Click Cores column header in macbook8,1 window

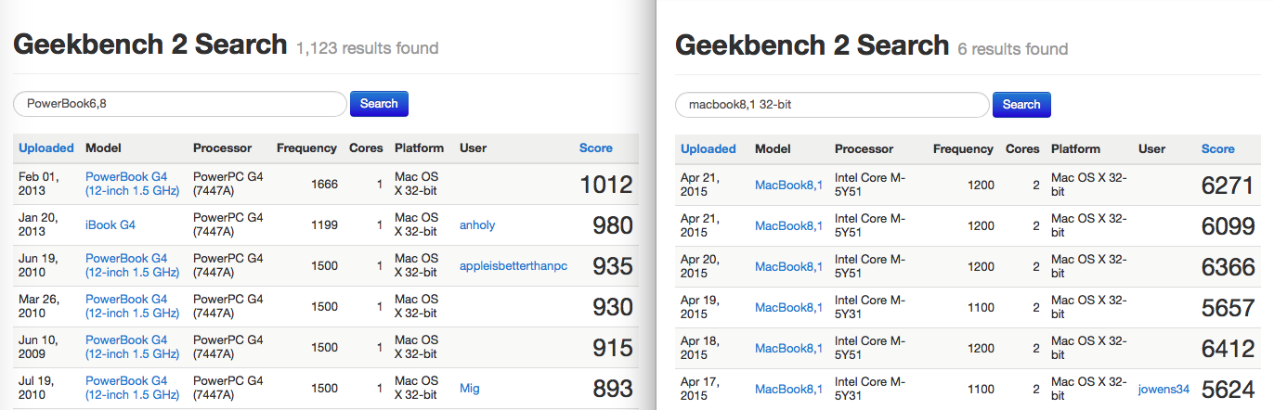tap(1022, 148)
